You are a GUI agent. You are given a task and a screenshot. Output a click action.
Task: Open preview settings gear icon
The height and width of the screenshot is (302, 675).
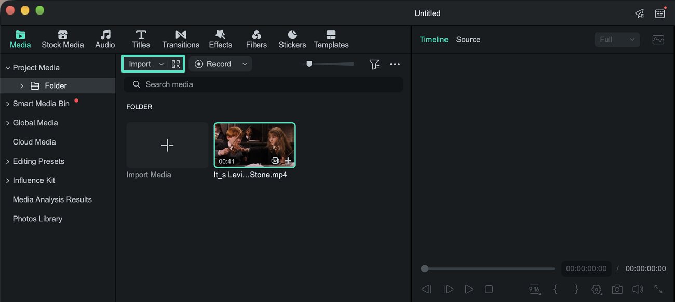(596, 290)
